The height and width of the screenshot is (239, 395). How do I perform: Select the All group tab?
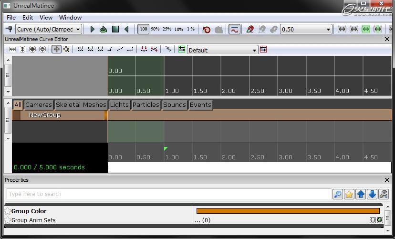(18, 105)
